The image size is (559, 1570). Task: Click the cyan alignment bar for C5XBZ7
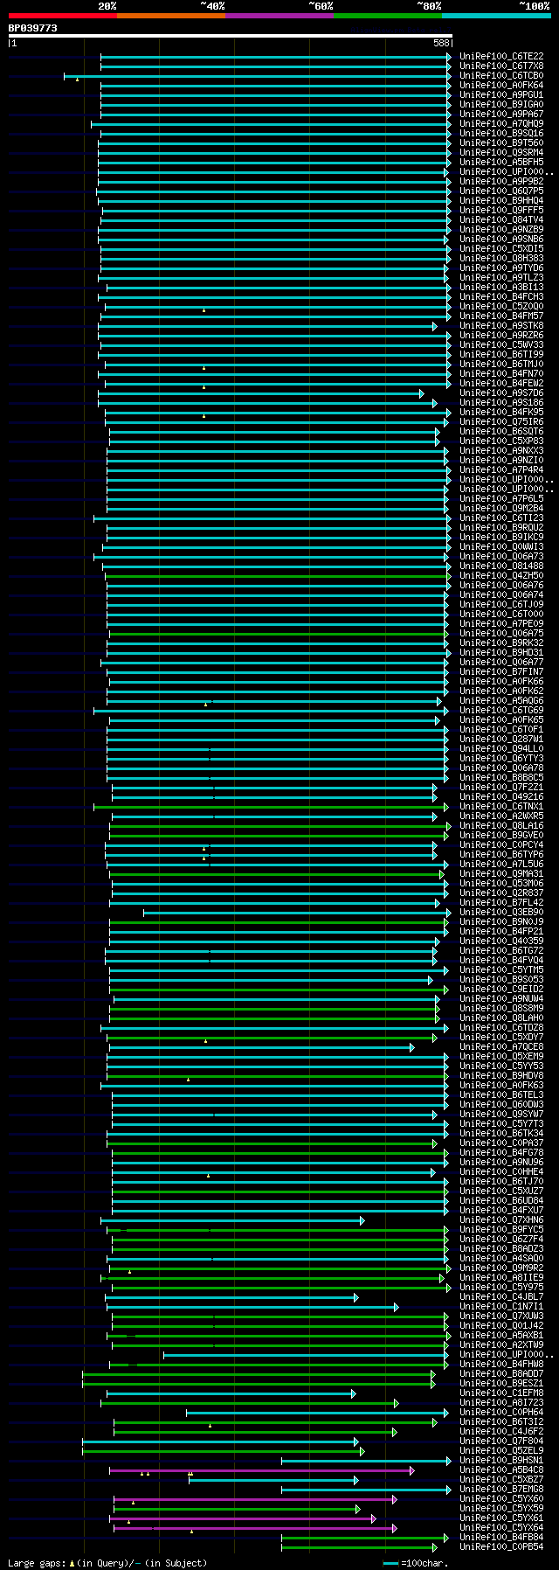click(x=273, y=1480)
